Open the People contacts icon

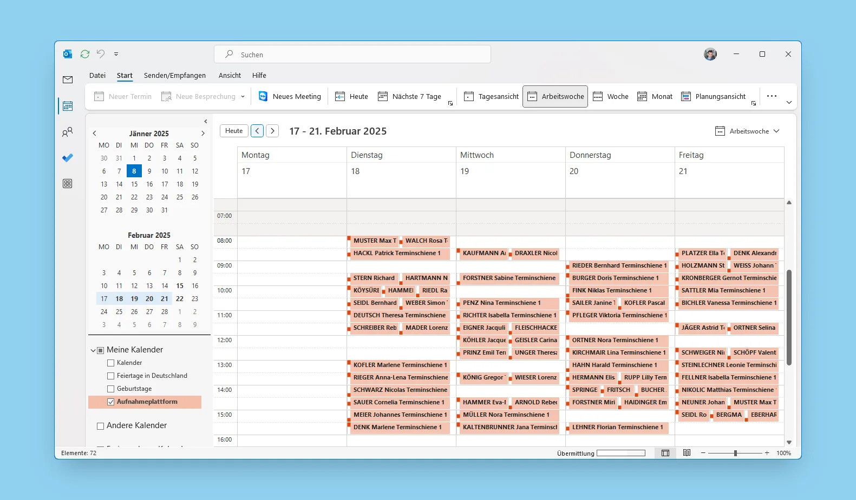coord(68,132)
